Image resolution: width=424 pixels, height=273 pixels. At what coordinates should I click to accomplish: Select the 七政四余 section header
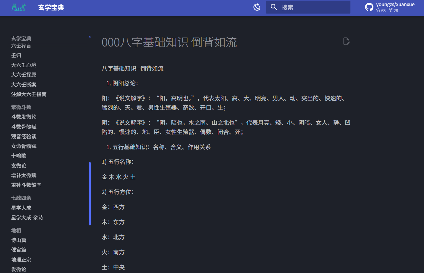[21, 198]
